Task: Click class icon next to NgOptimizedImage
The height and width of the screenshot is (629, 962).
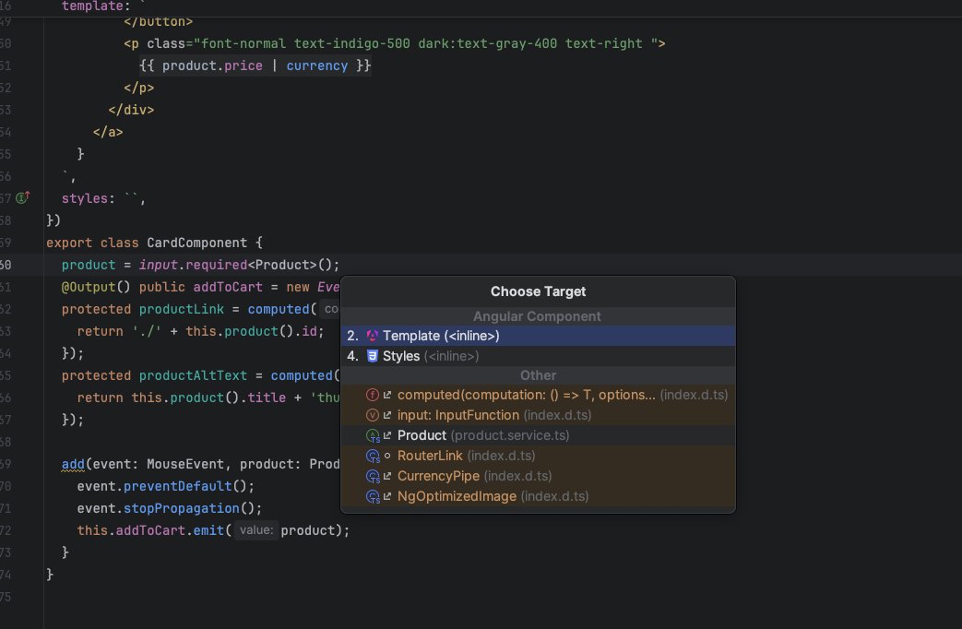Action: click(x=373, y=496)
